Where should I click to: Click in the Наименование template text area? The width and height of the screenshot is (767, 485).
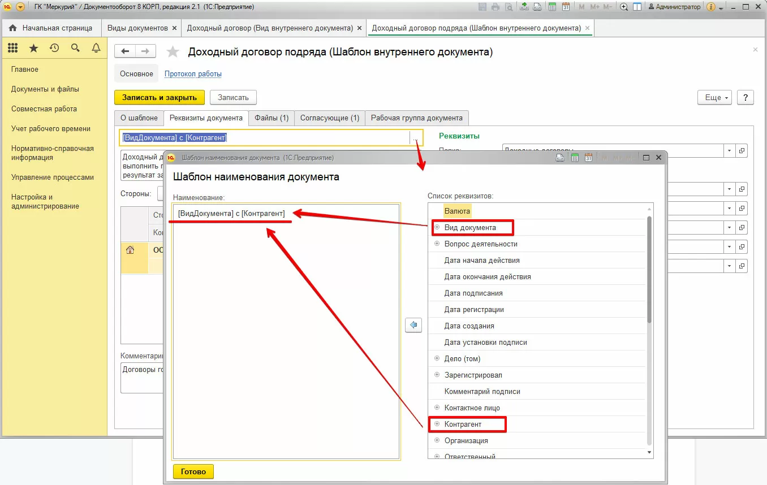(286, 331)
